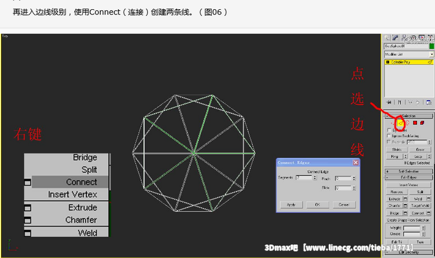Viewport: 435px width, 258px height.
Task: Click the Segments spinner arrows
Action: click(315, 178)
